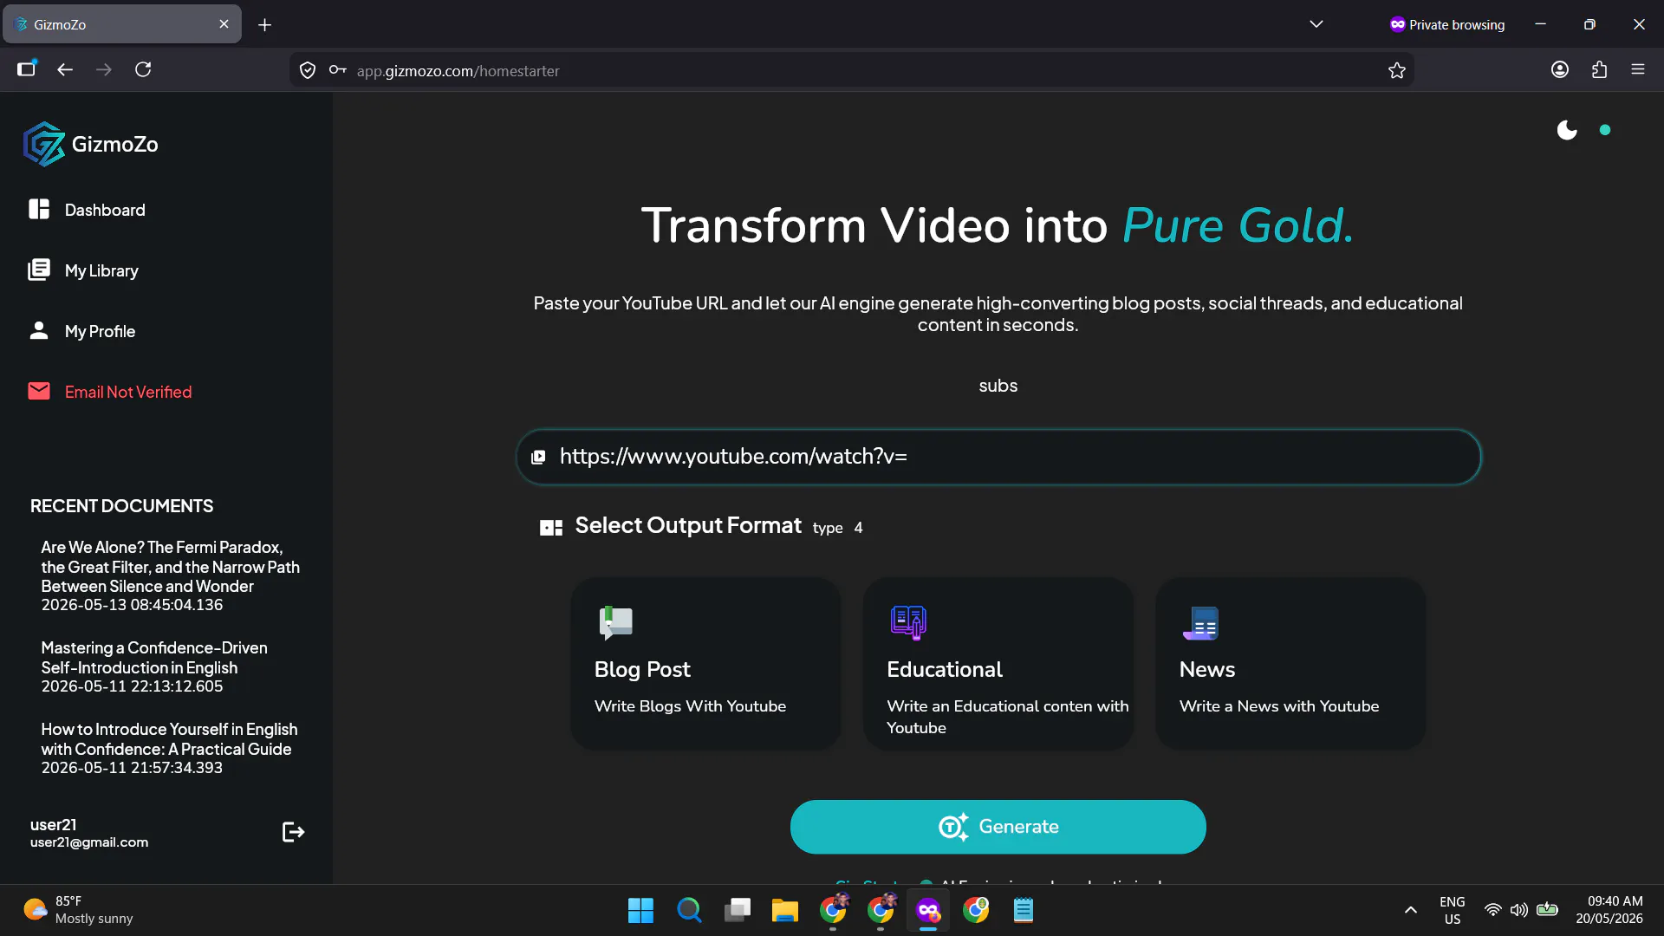This screenshot has height=936, width=1664.
Task: Open Windows taskbar search
Action: [x=689, y=910]
